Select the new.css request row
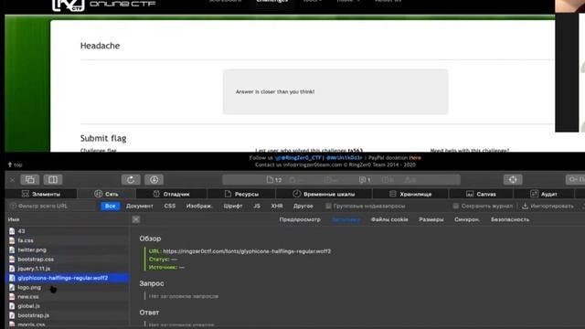The height and width of the screenshot is (329, 585). pos(68,296)
